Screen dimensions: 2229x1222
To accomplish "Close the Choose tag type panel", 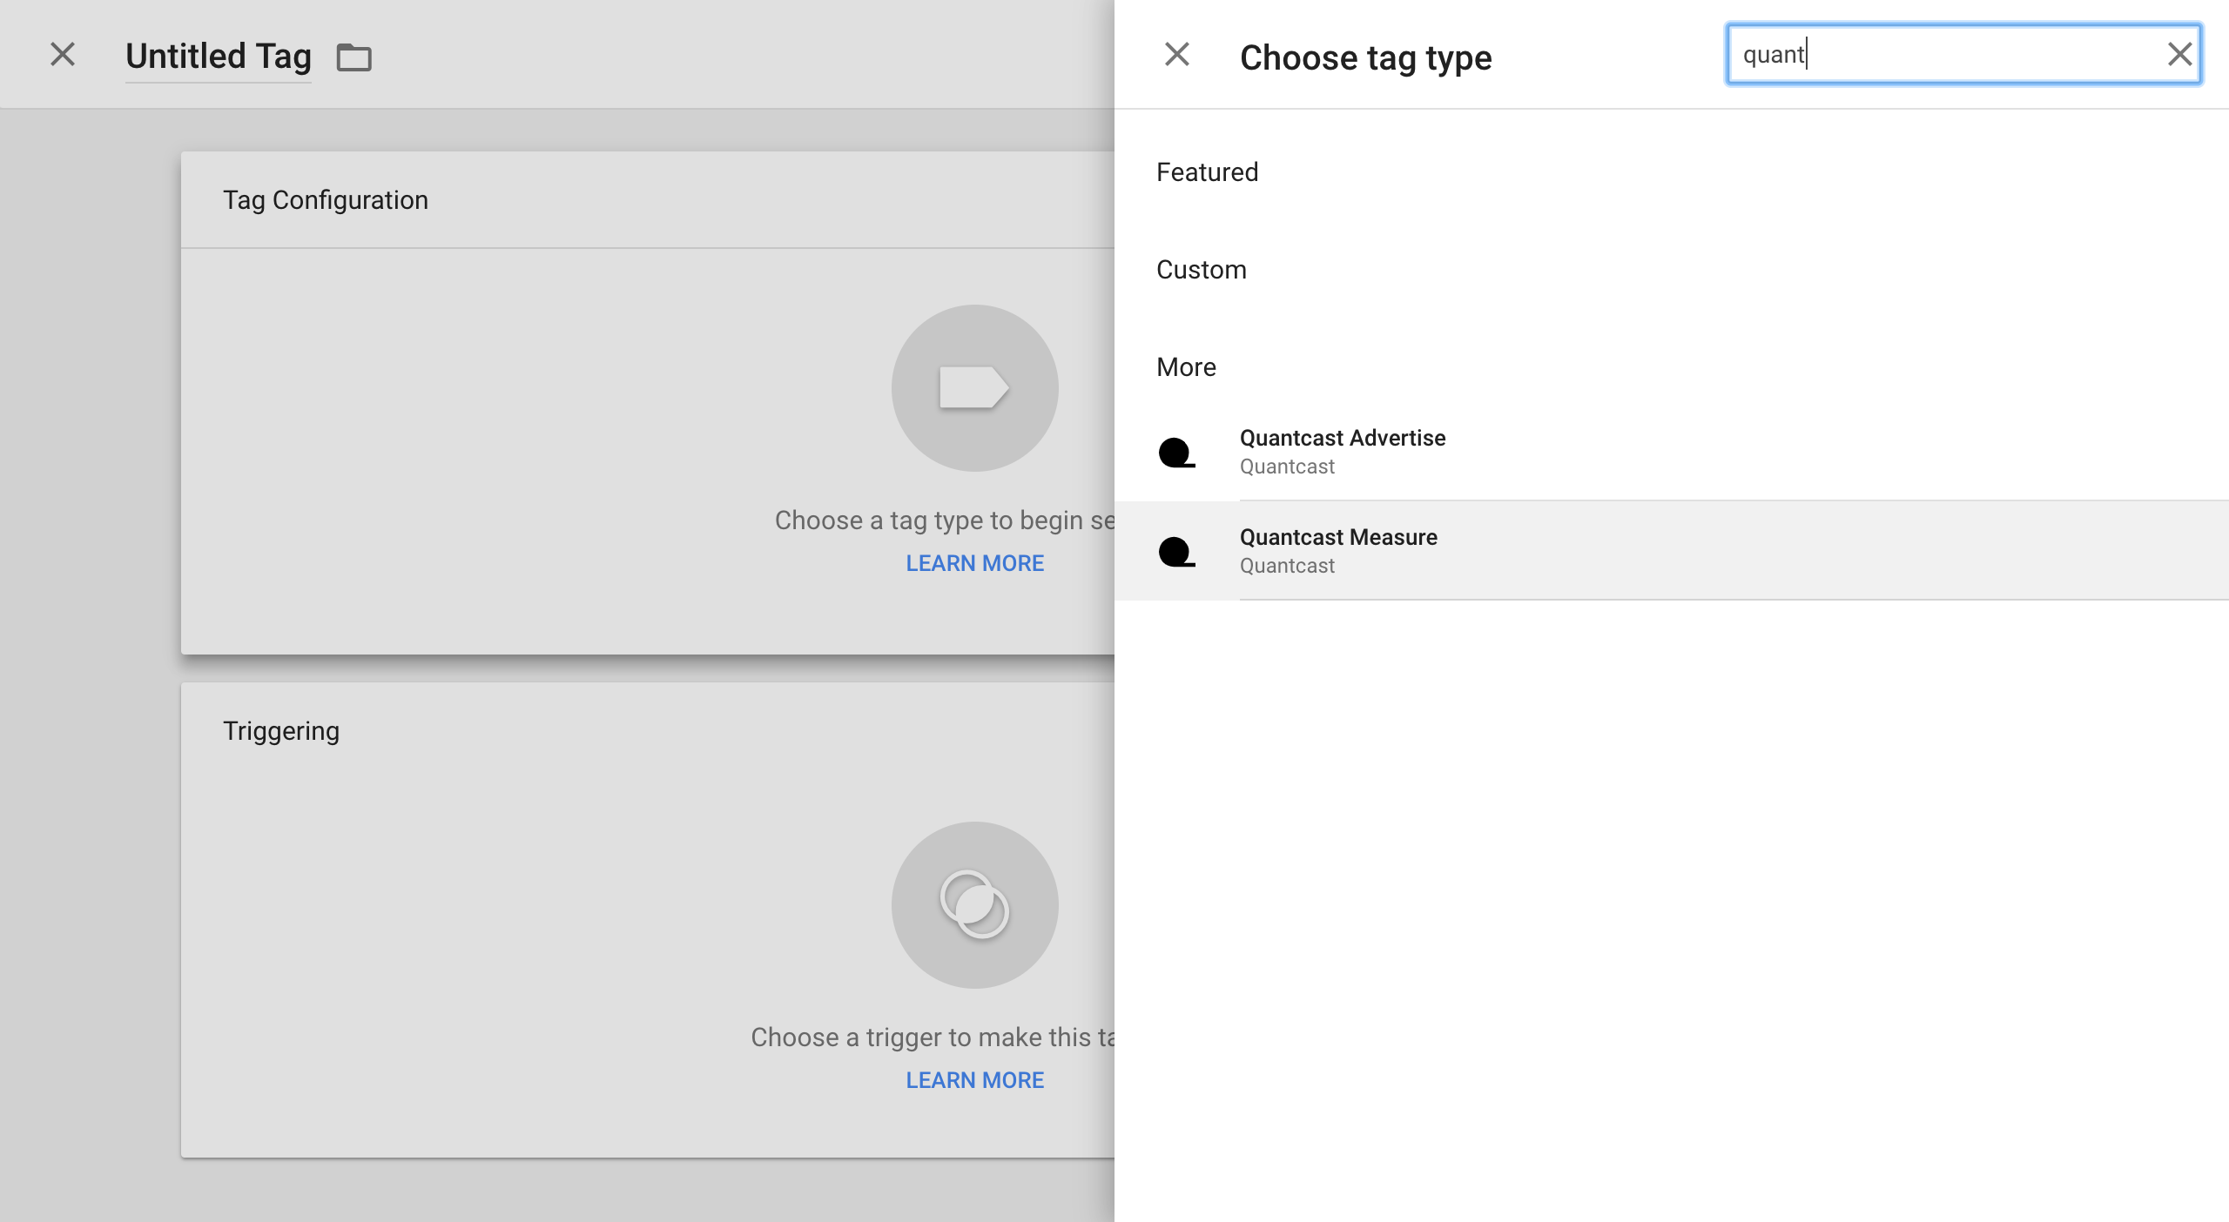I will pos(1177,54).
